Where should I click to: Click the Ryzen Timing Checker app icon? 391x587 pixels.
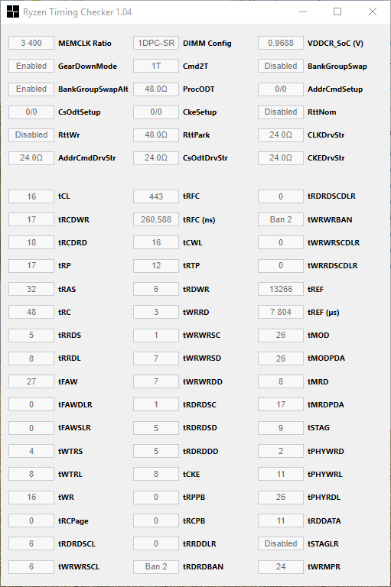point(13,11)
